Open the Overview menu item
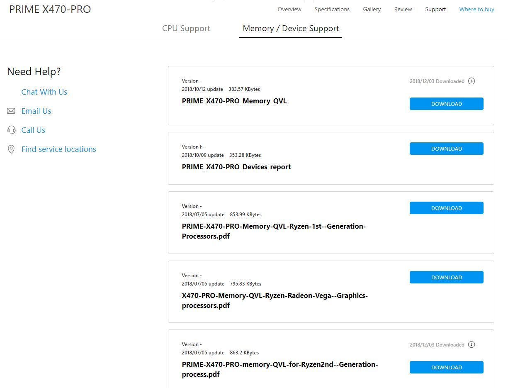This screenshot has width=508, height=388. click(289, 9)
